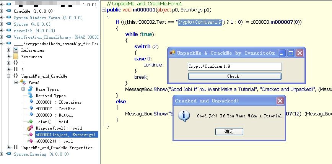The image size is (332, 164).
Task: Expand the UnpackMe_and_CrackMe.Properties namespace
Action: [x=8, y=148]
